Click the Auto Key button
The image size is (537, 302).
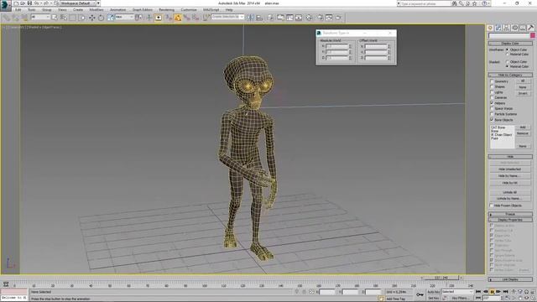[x=433, y=292]
